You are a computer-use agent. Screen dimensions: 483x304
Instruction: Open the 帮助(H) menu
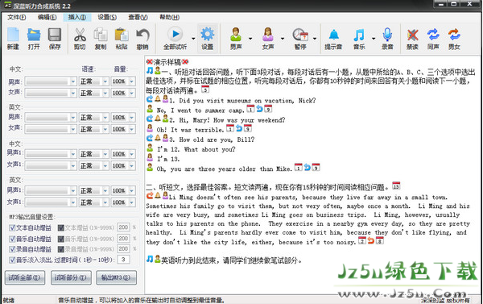click(169, 17)
